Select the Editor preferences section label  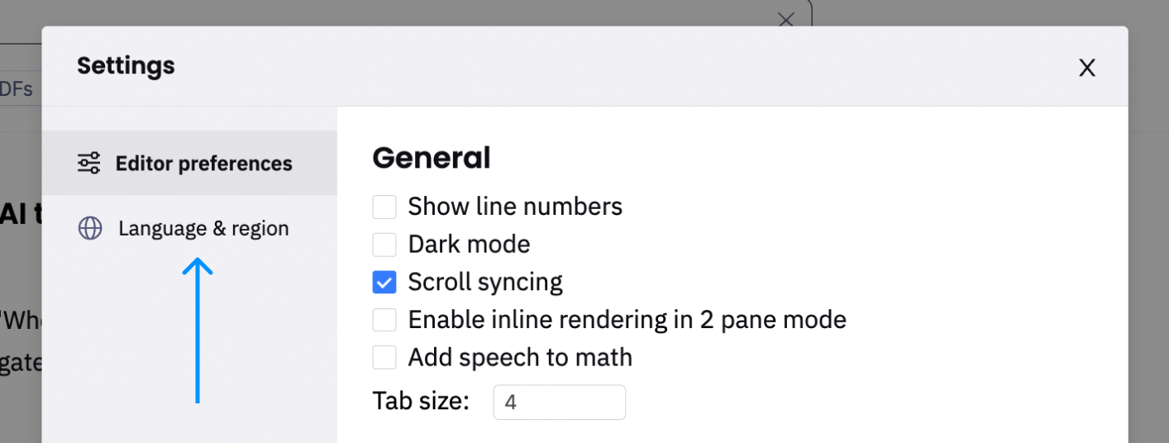[x=203, y=163]
